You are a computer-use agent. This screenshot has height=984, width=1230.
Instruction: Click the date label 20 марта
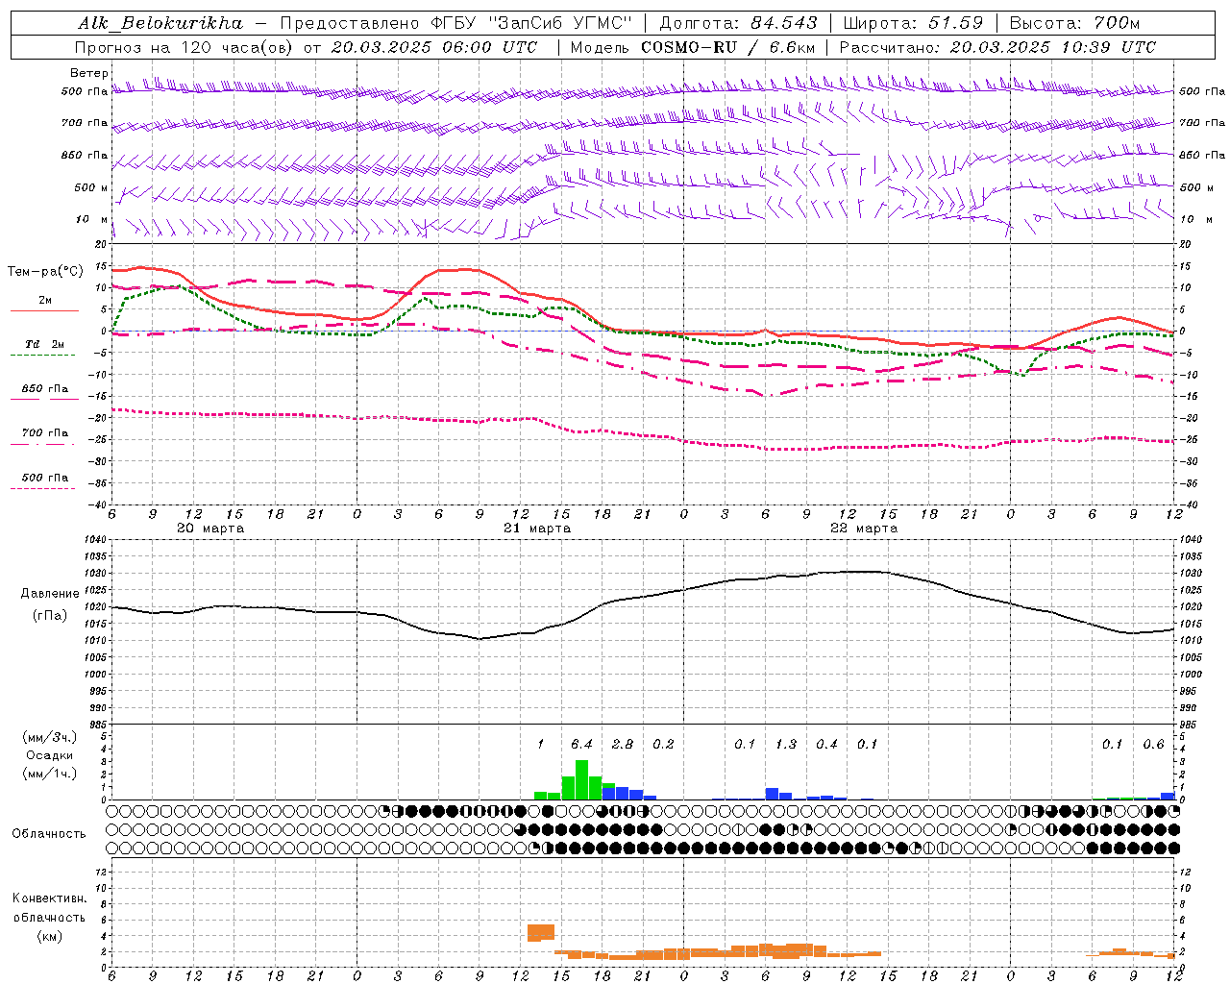pyautogui.click(x=210, y=529)
